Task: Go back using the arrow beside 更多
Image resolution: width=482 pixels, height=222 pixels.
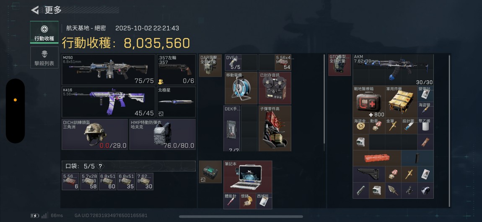Action: tap(35, 10)
